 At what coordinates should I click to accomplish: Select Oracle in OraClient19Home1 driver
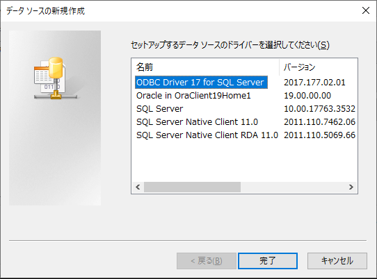193,96
